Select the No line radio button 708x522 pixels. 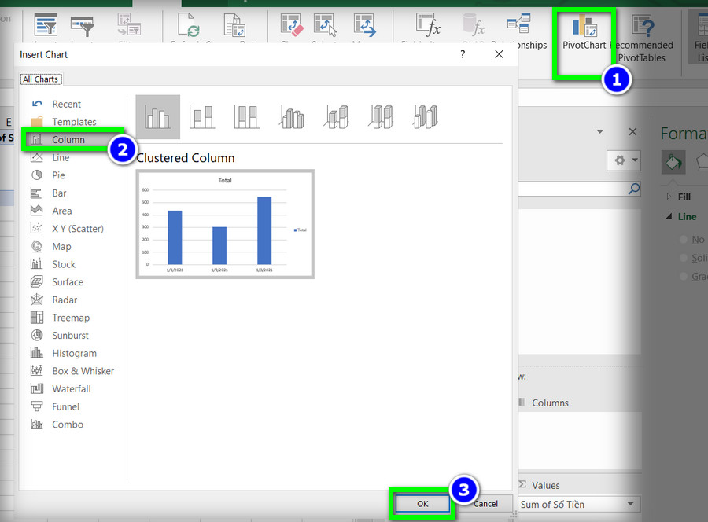click(684, 239)
